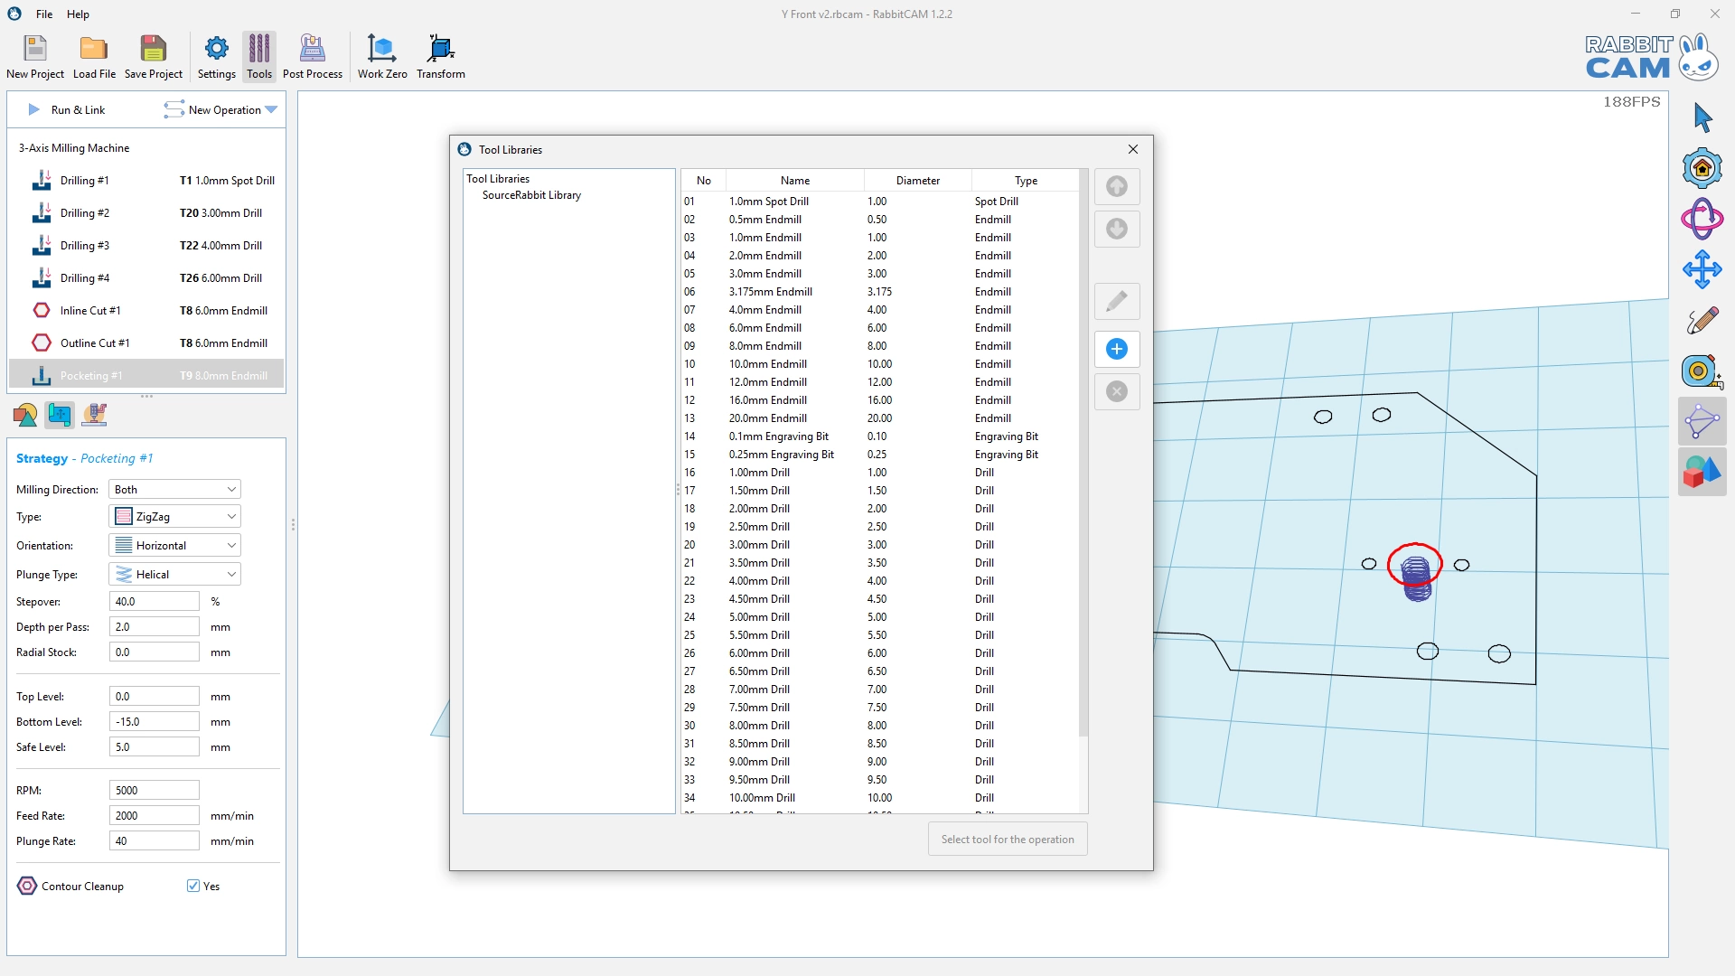The width and height of the screenshot is (1735, 976).
Task: Click the move tool up arrow
Action: tap(1116, 186)
